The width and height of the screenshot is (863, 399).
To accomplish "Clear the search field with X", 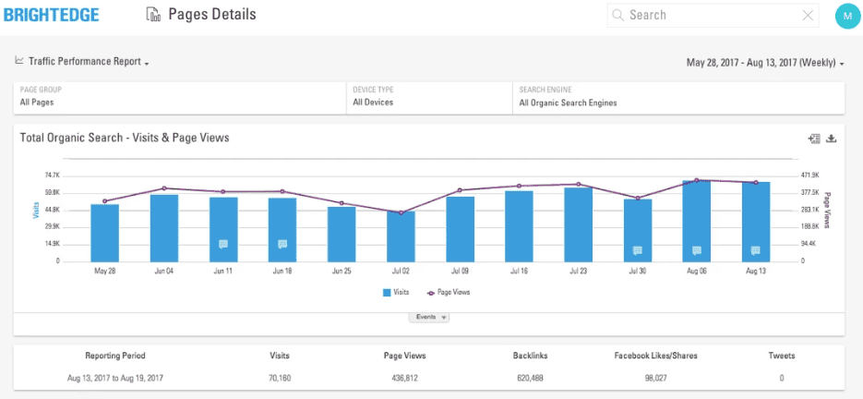I will [808, 16].
